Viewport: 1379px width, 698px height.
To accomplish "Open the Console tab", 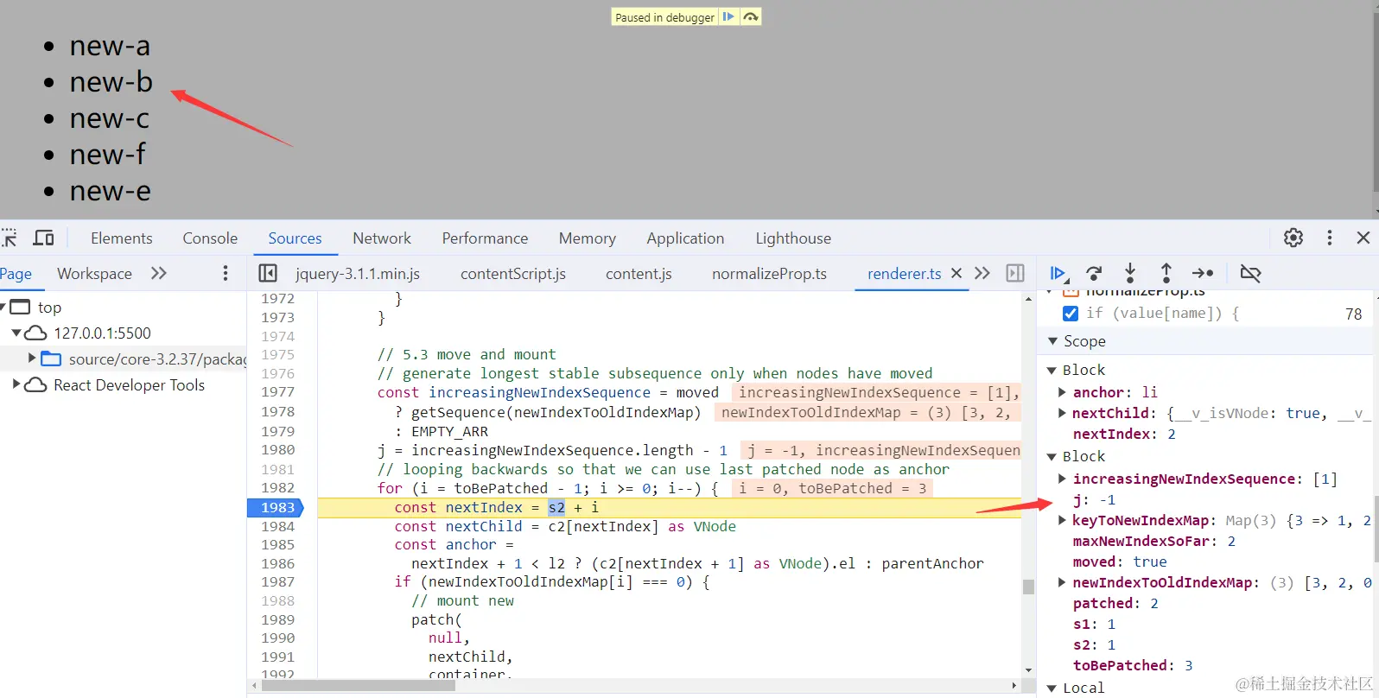I will pyautogui.click(x=210, y=238).
